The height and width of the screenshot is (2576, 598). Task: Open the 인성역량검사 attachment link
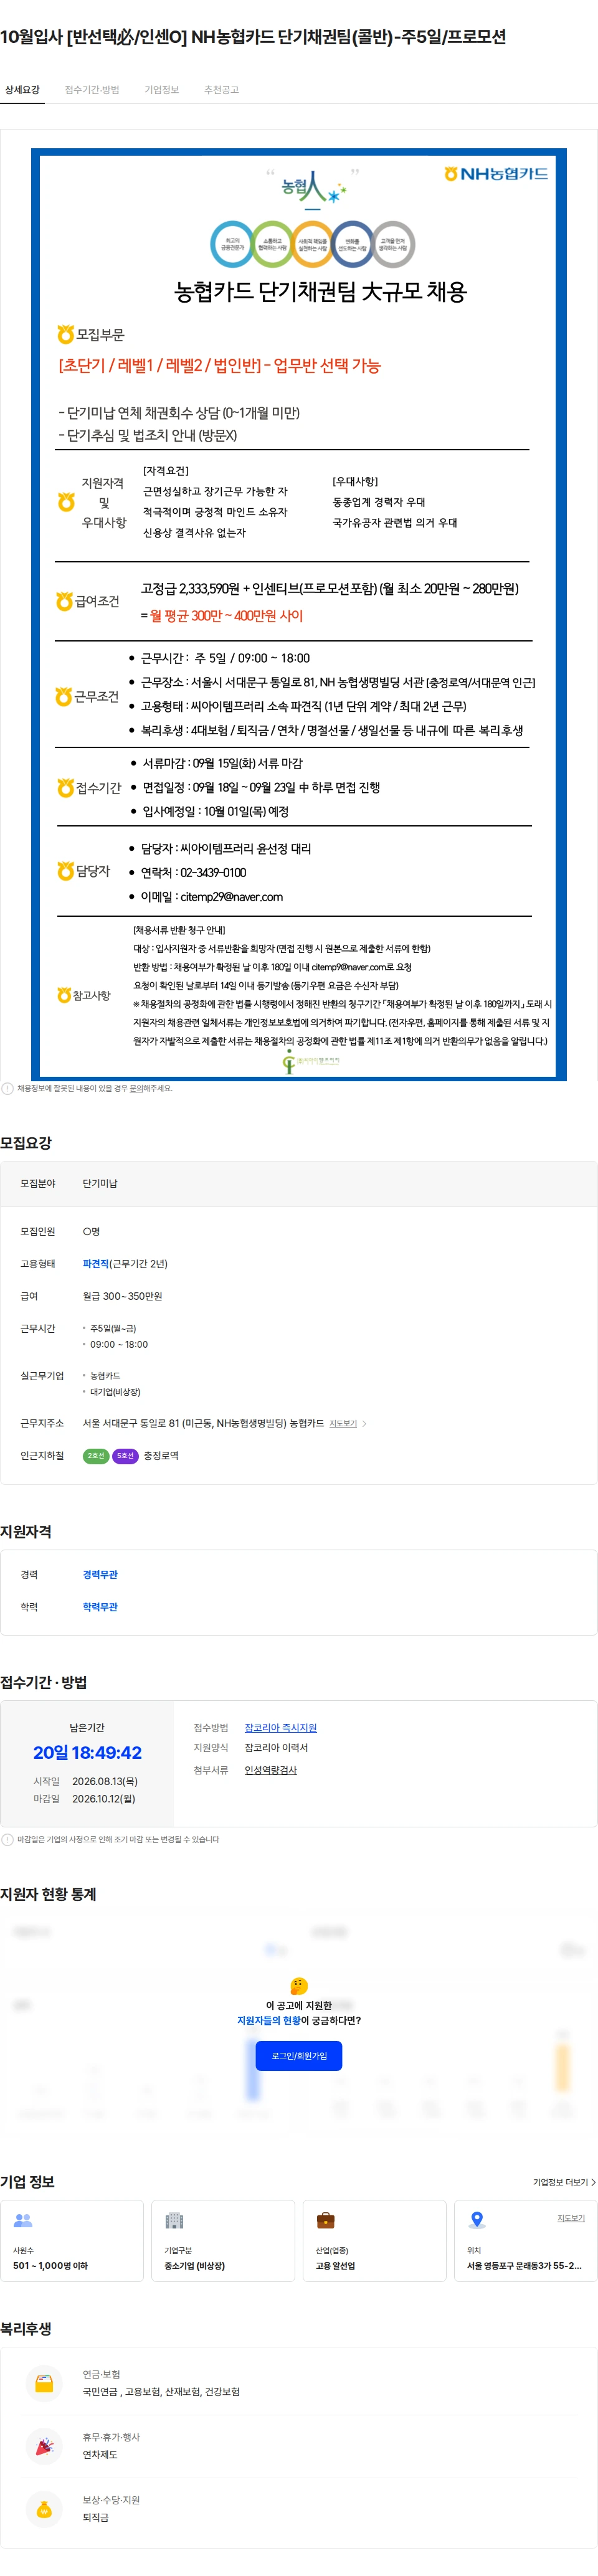click(271, 1770)
